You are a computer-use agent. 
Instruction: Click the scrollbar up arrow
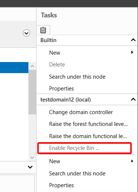tap(32, 66)
